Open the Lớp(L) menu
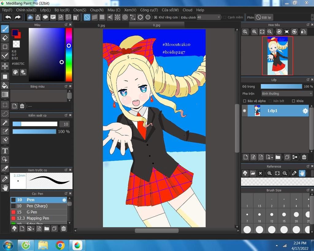This screenshot has height=251, width=314. coord(45,10)
